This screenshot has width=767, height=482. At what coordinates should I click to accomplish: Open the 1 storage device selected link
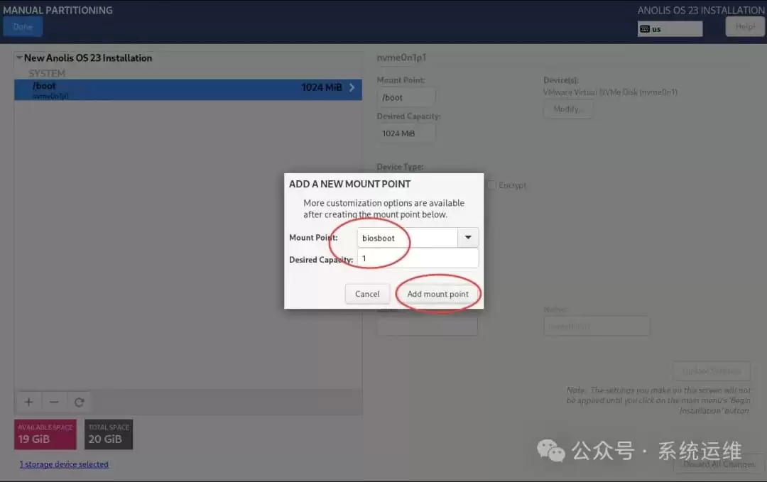coord(64,464)
